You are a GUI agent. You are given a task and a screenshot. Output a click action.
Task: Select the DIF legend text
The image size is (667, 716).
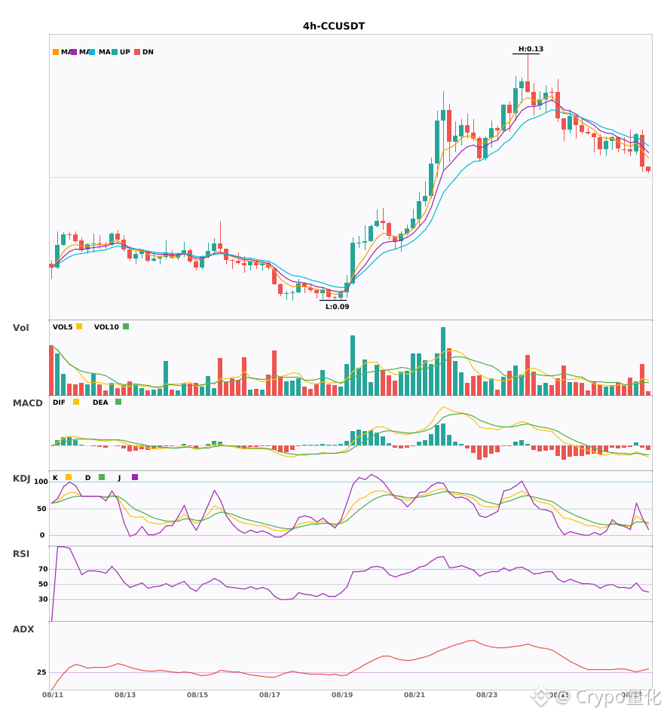[59, 402]
